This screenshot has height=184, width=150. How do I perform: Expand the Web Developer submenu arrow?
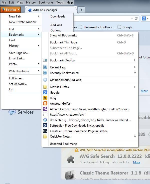pos(38,71)
